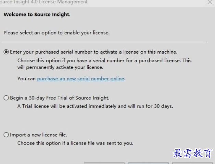Select the purchased serial number radio button
Screen dimensions: 215x164
tap(6, 52)
